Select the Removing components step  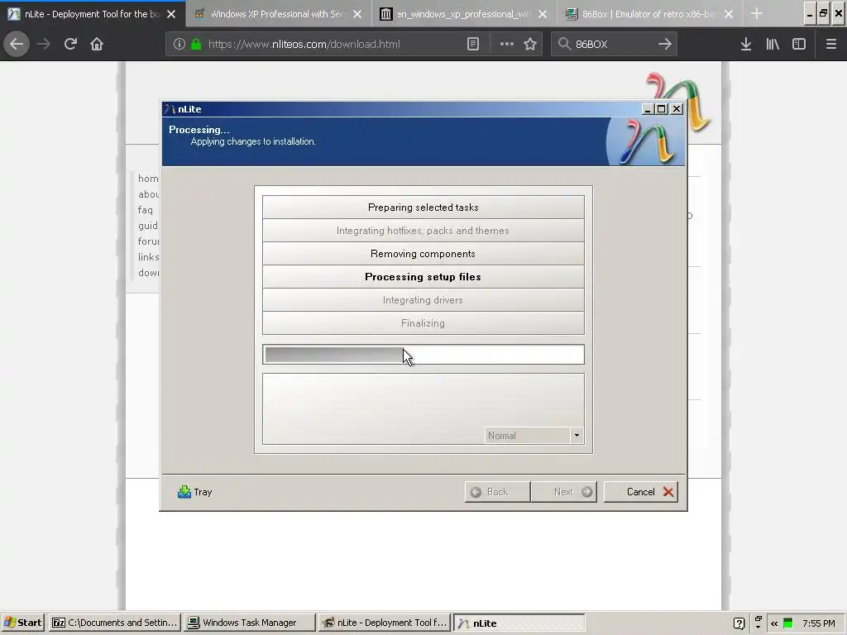tap(423, 254)
